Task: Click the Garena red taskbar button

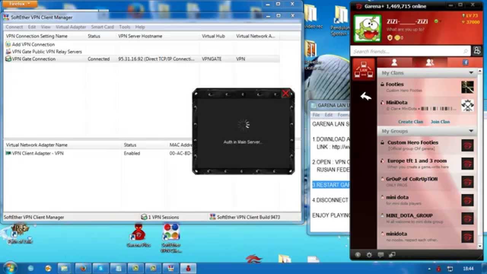Action: coord(188,268)
